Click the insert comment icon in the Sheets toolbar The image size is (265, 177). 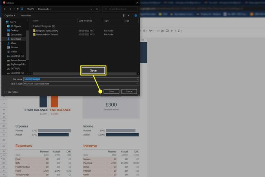(x=163, y=31)
